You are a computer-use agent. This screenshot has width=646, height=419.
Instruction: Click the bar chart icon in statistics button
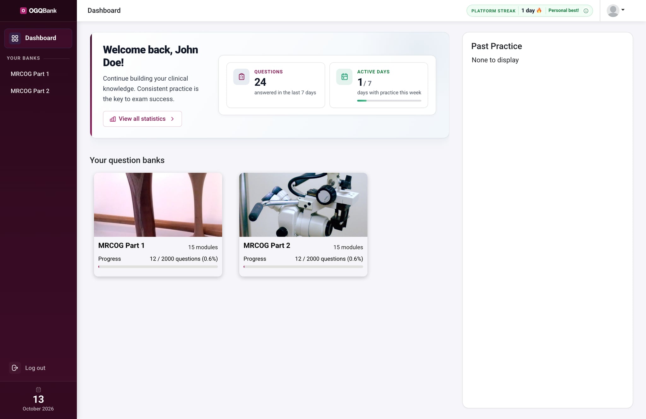point(113,119)
